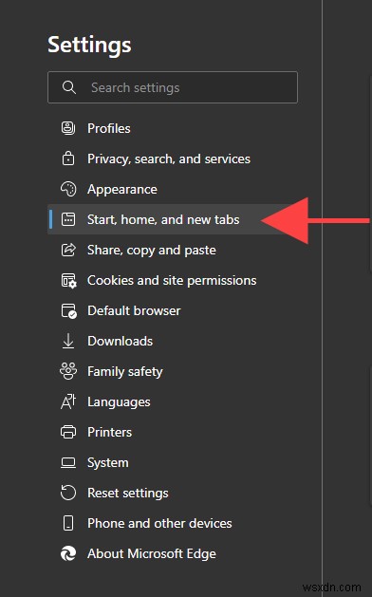
Task: Open About Microsoft Edge
Action: pyautogui.click(x=173, y=553)
